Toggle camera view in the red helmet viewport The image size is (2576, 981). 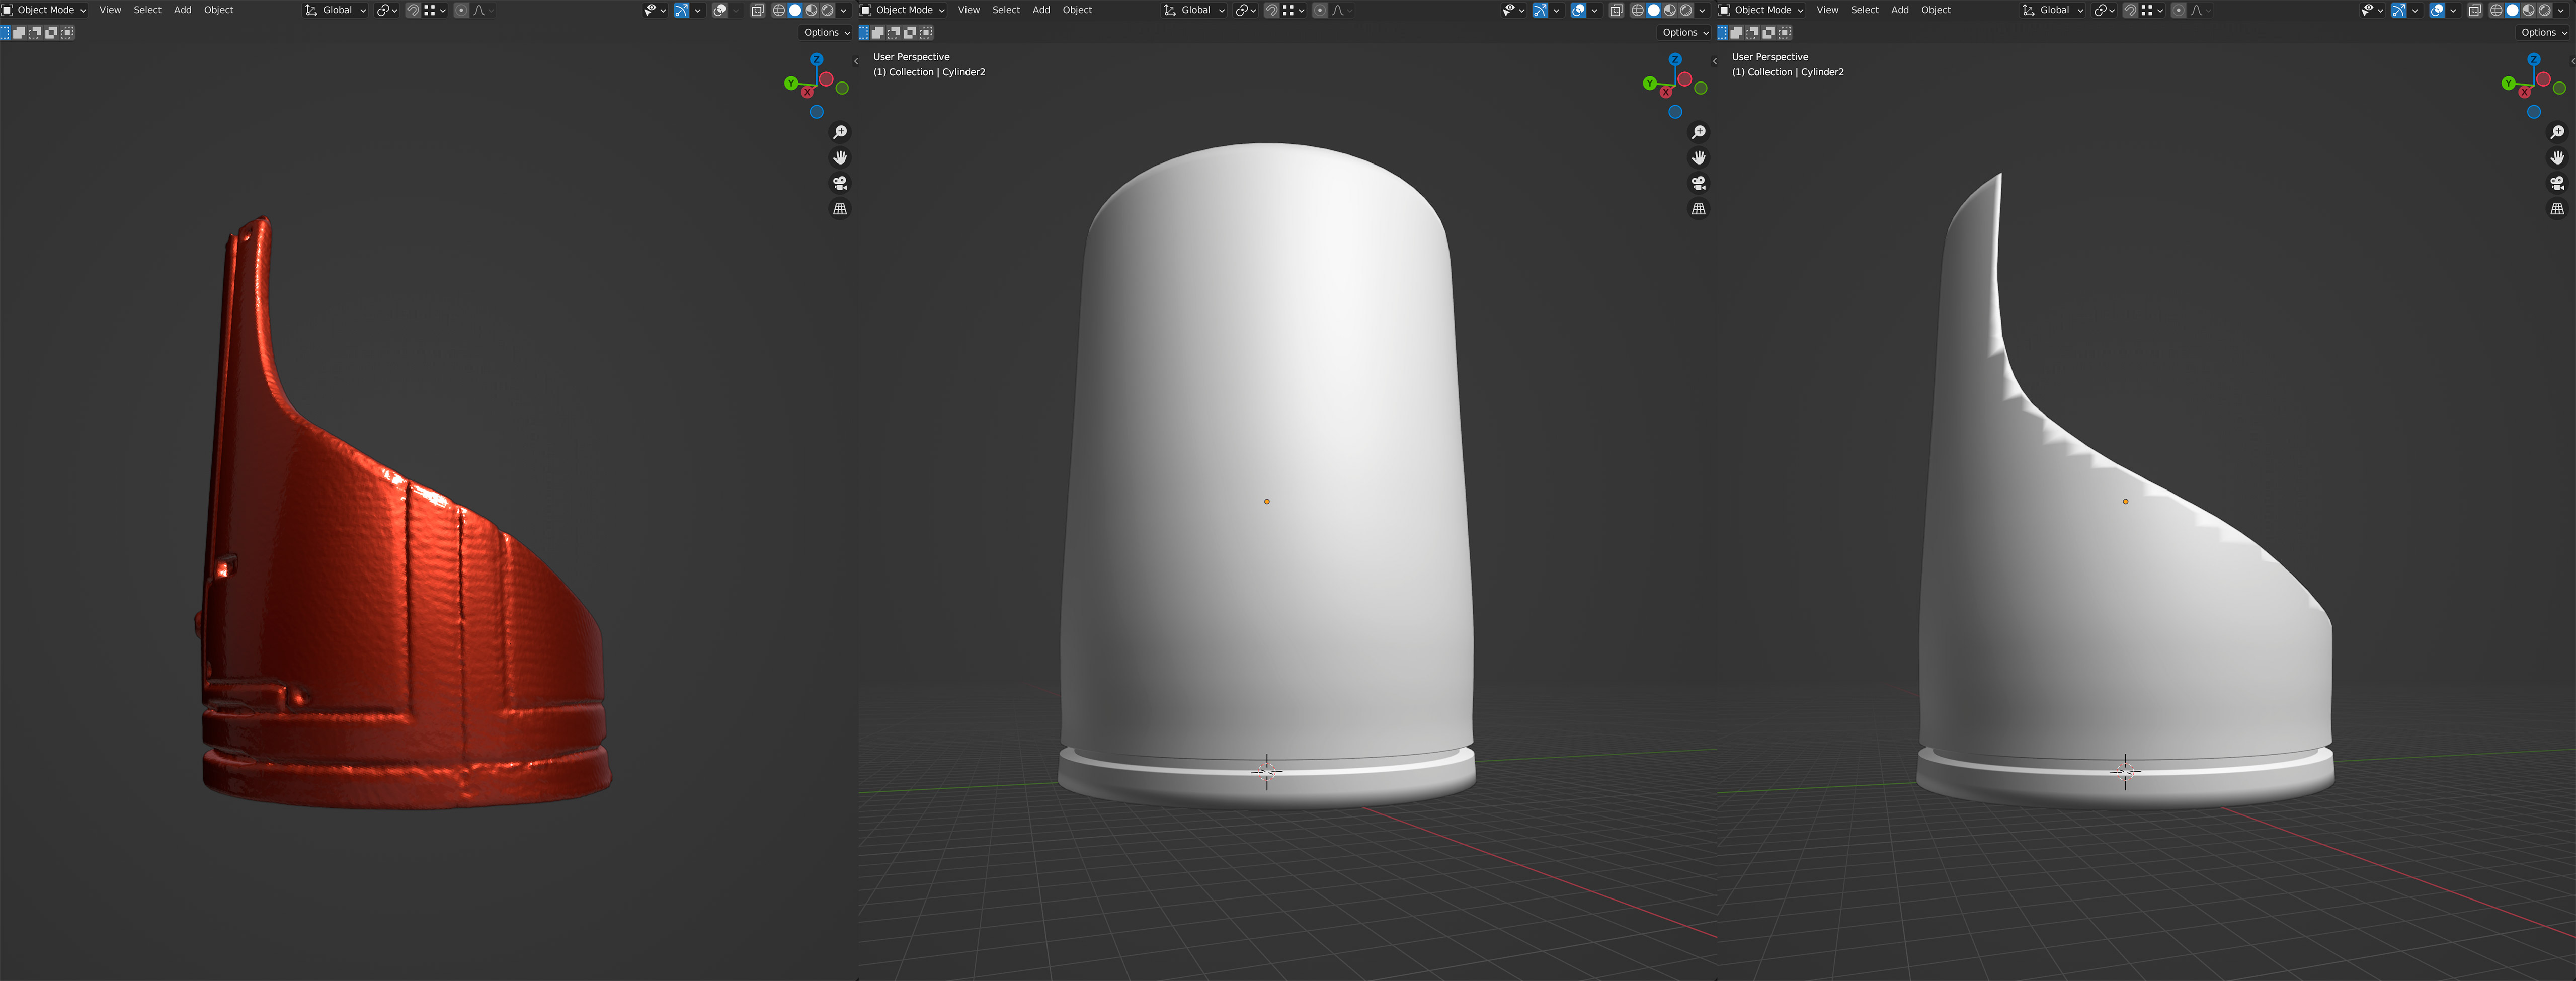coord(840,183)
